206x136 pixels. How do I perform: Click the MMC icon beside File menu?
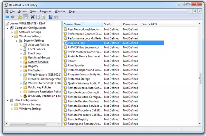(7, 11)
